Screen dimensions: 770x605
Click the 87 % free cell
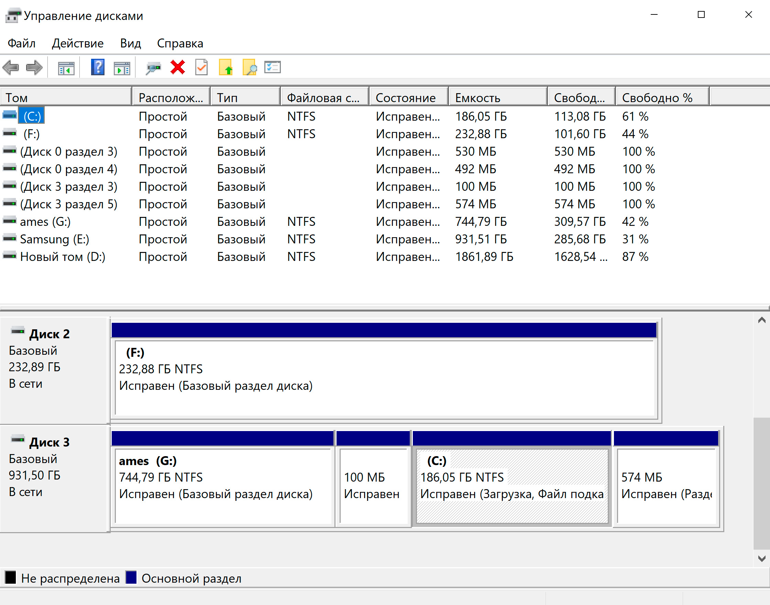pos(635,257)
